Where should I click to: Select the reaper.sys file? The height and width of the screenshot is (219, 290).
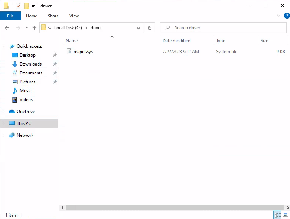(x=83, y=52)
